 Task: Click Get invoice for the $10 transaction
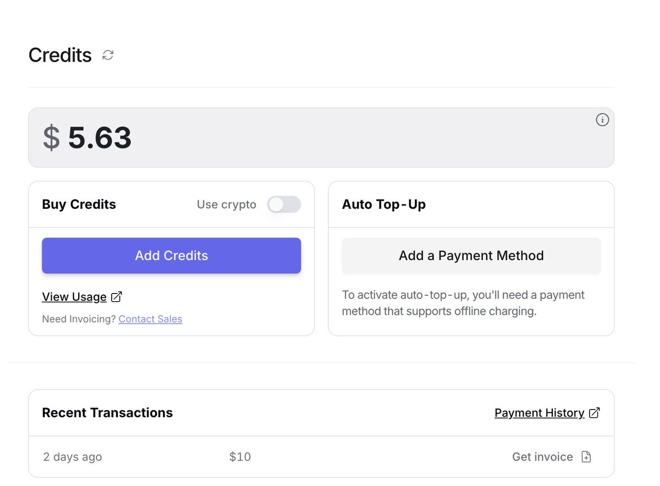(542, 457)
